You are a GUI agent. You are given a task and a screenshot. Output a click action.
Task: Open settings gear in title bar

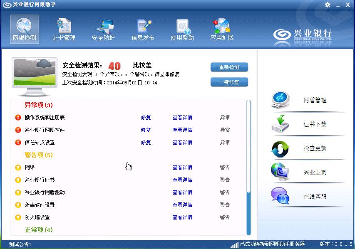tap(328, 5)
